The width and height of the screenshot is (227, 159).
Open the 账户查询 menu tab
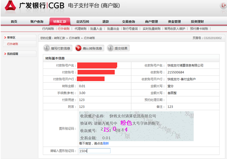click(37, 22)
